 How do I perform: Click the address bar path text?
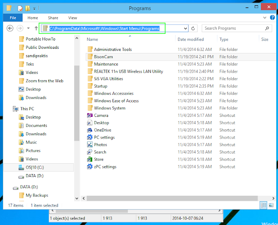(x=105, y=28)
